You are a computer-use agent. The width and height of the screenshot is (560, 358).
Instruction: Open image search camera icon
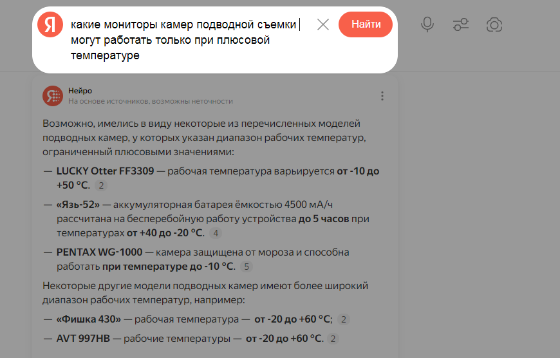(494, 25)
